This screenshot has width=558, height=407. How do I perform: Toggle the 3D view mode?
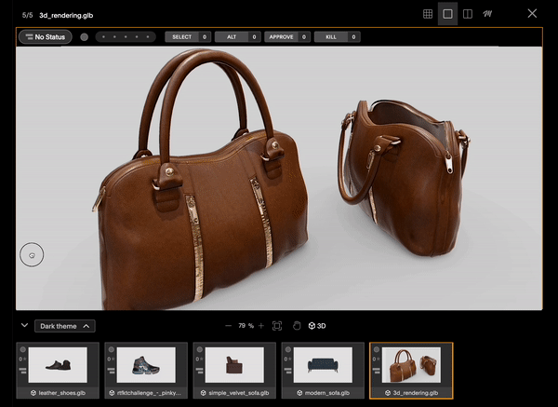point(317,326)
